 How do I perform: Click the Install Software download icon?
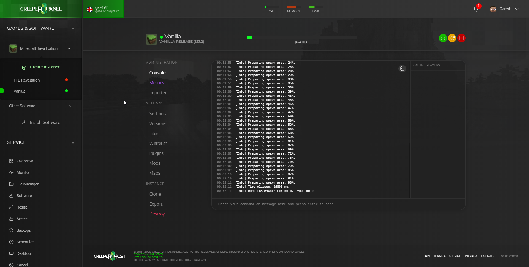(x=24, y=122)
